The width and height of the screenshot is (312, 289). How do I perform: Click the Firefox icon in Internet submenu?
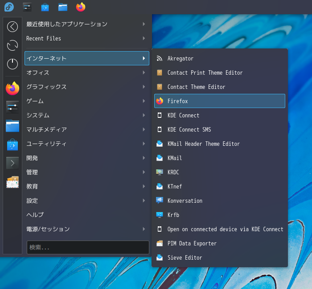[160, 101]
